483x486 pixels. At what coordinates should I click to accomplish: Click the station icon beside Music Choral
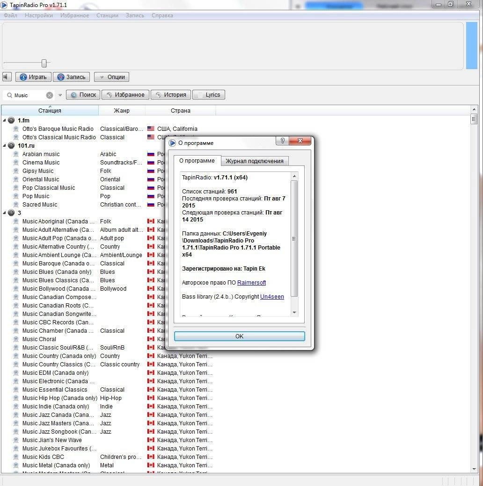(16, 339)
